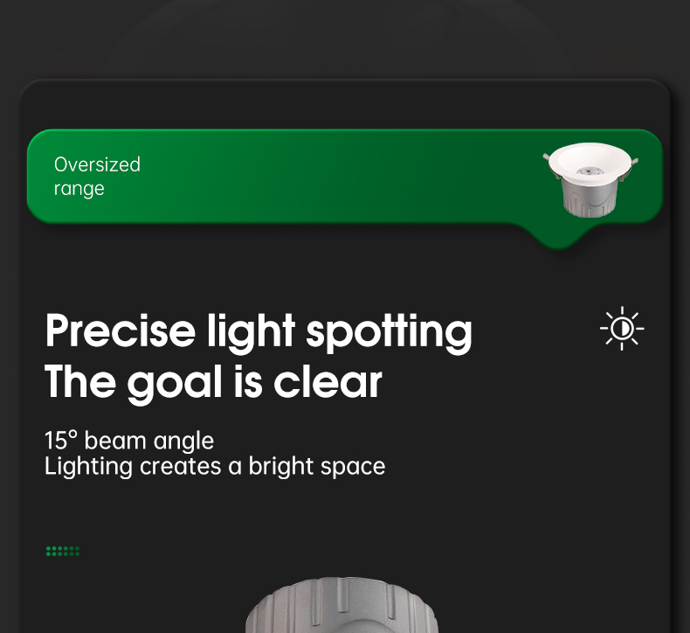Click the sun brightness icon

pyautogui.click(x=622, y=329)
